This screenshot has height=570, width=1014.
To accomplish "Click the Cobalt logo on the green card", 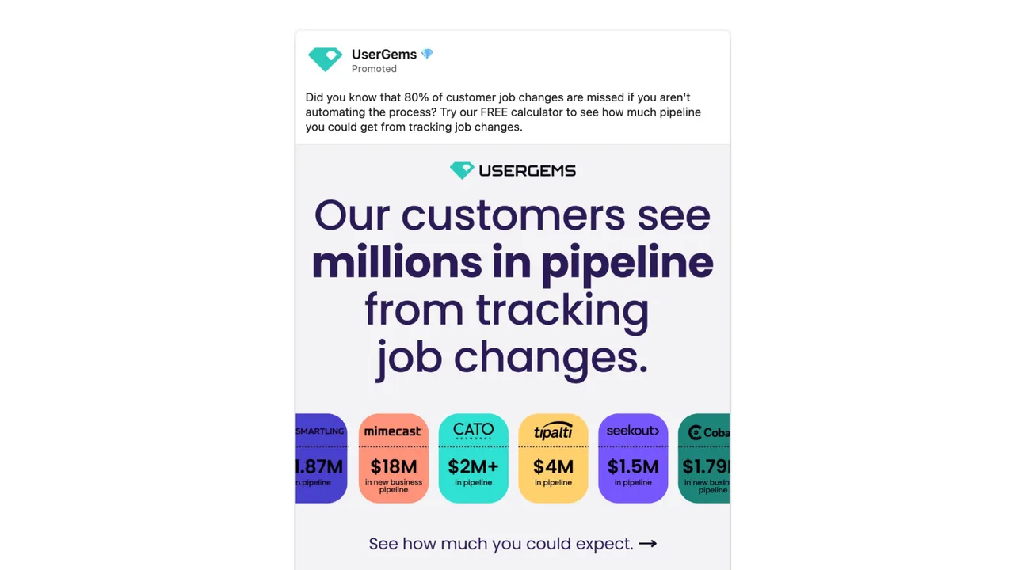I will (x=708, y=432).
